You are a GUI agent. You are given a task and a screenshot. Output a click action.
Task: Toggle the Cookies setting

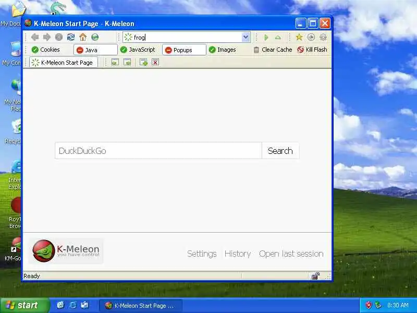tap(45, 50)
